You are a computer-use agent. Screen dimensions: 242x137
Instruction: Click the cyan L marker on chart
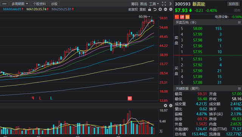51,98
